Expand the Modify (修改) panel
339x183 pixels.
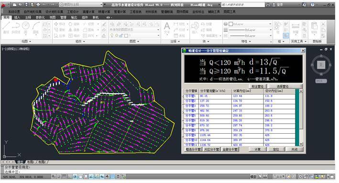click(x=80, y=41)
